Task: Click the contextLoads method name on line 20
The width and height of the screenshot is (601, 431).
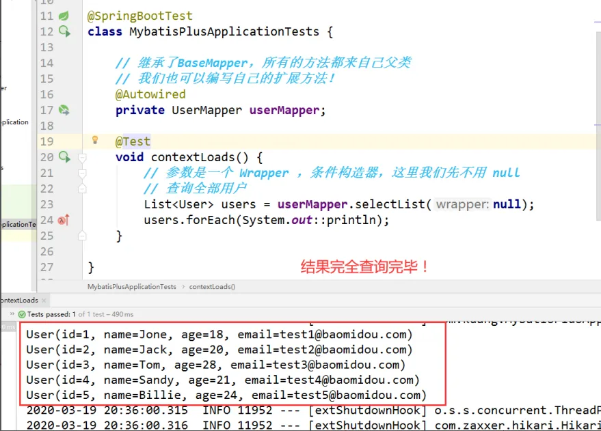Action: coord(192,157)
